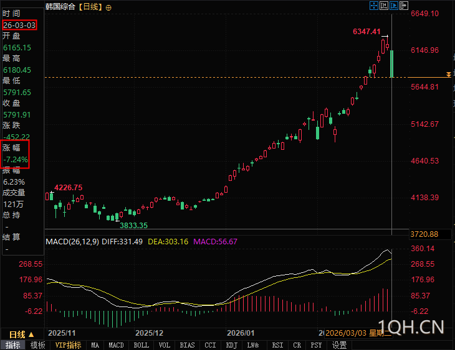This screenshot has height=350, width=455.
Task: Click the 3833.35 low price annotation
Action: [x=134, y=226]
